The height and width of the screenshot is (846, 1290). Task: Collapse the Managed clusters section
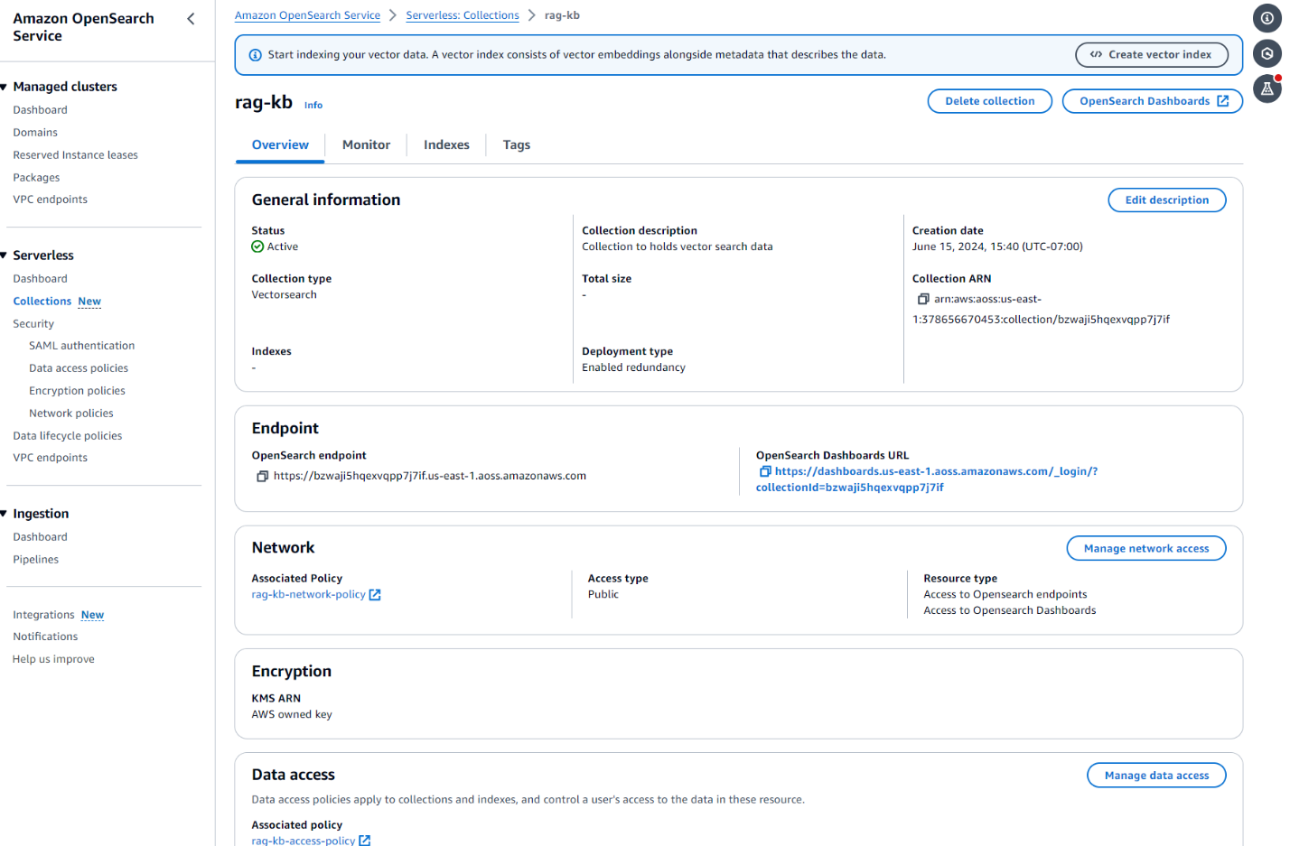tap(5, 87)
